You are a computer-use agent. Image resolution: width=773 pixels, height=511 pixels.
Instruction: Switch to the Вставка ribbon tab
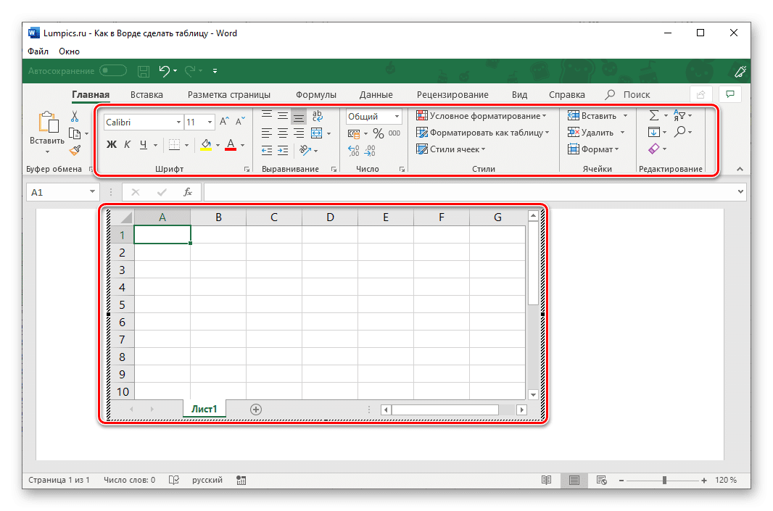pyautogui.click(x=146, y=94)
